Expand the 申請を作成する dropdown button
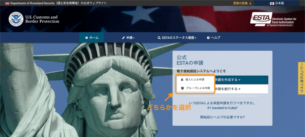The height and width of the screenshot is (137, 305). (x=241, y=80)
